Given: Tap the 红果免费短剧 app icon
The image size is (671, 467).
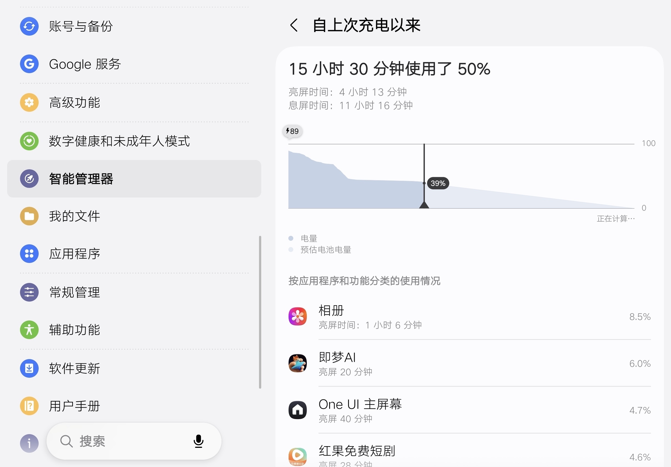Looking at the screenshot, I should (x=297, y=457).
